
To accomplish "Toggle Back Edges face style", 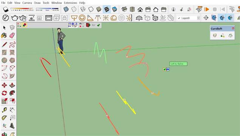I will click(x=74, y=9).
